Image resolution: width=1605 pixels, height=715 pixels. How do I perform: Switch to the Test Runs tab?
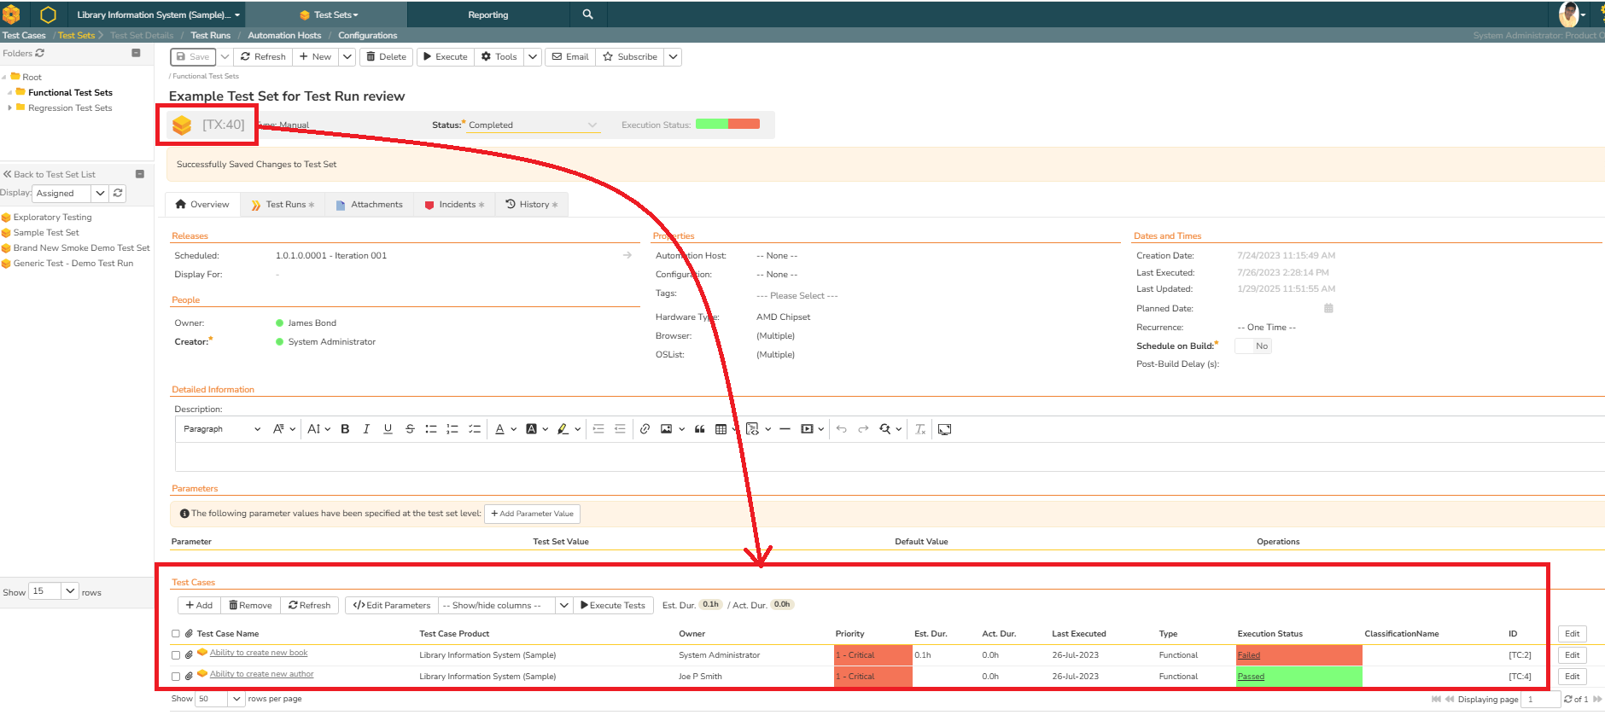pyautogui.click(x=284, y=205)
